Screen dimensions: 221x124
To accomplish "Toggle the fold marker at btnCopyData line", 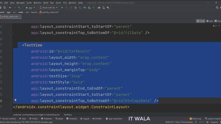I will [x=12, y=101].
